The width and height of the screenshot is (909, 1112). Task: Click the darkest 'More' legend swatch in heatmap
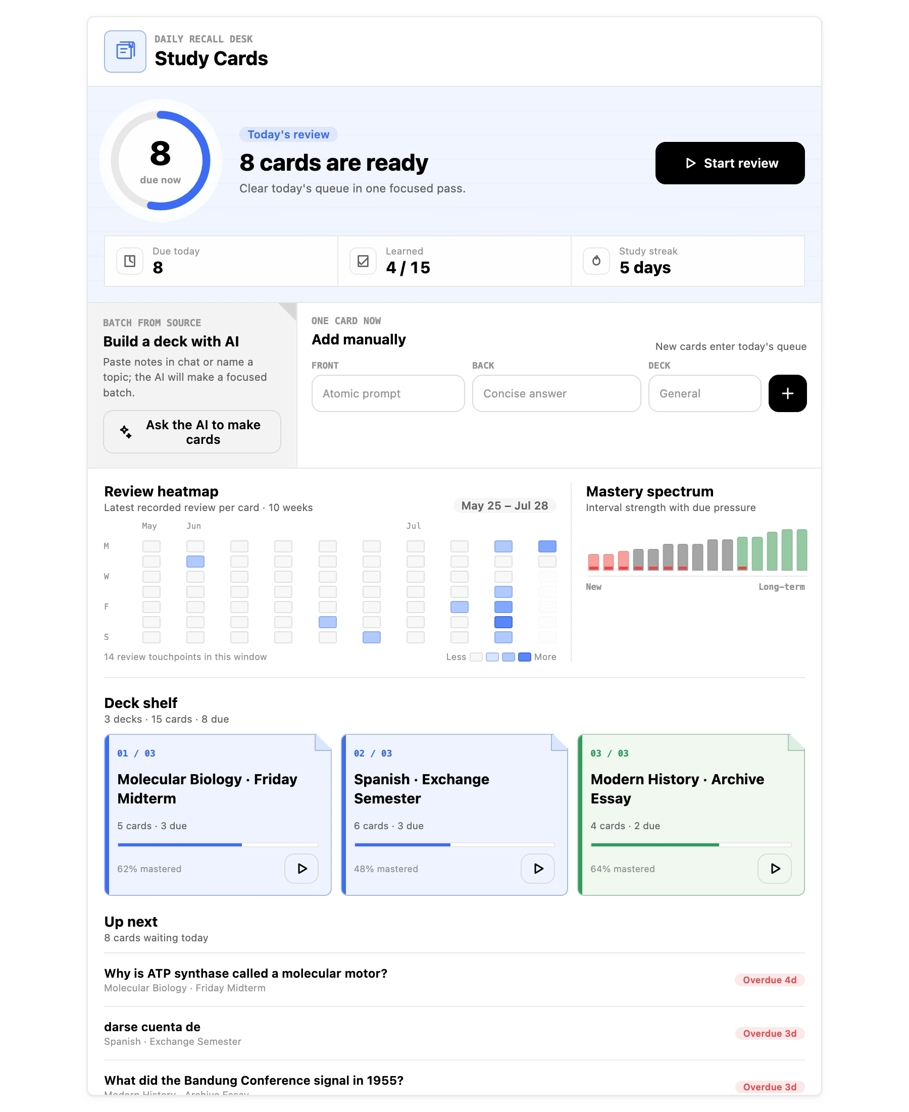[x=524, y=656]
